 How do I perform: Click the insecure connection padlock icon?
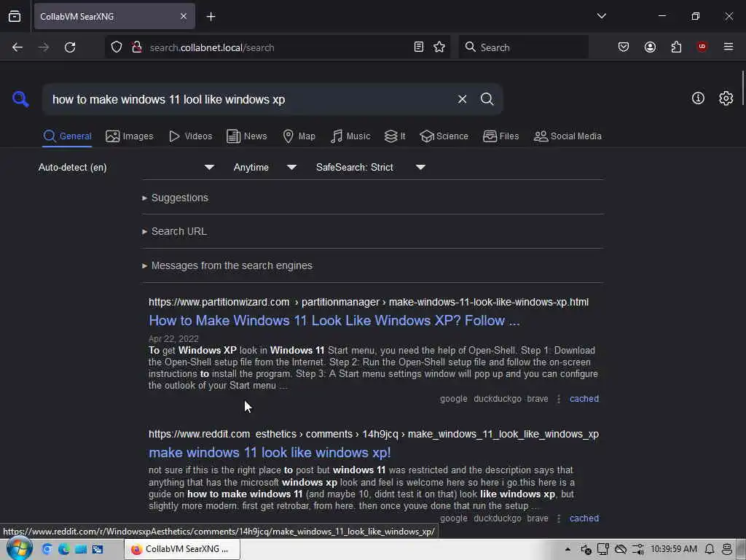pos(137,47)
